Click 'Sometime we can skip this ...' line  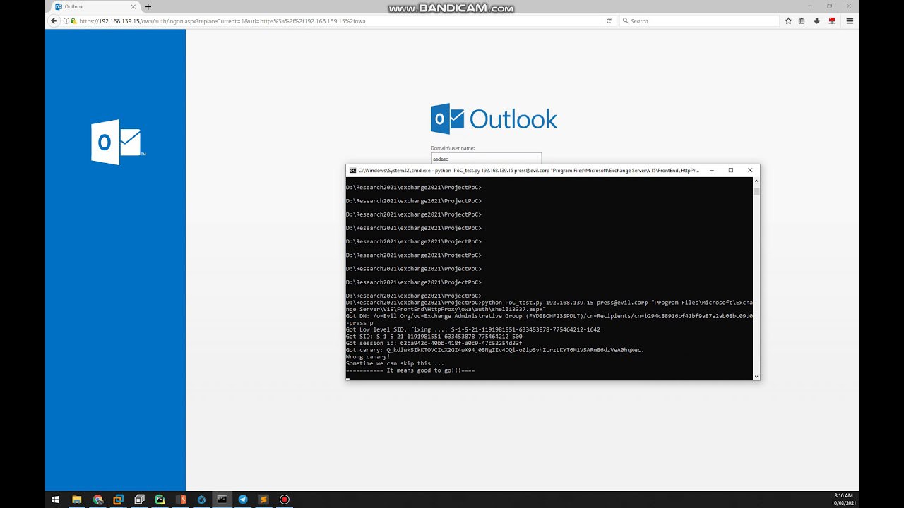395,363
